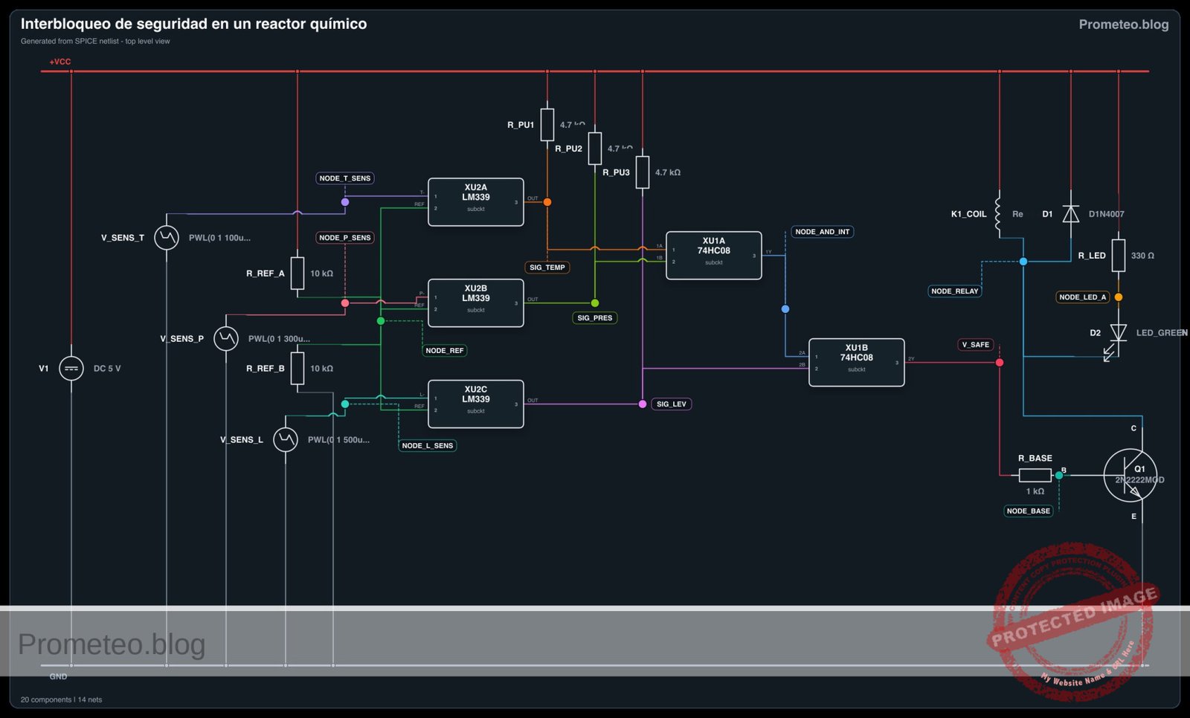Click the SIG_TEMP net label
This screenshot has width=1190, height=718.
(547, 268)
